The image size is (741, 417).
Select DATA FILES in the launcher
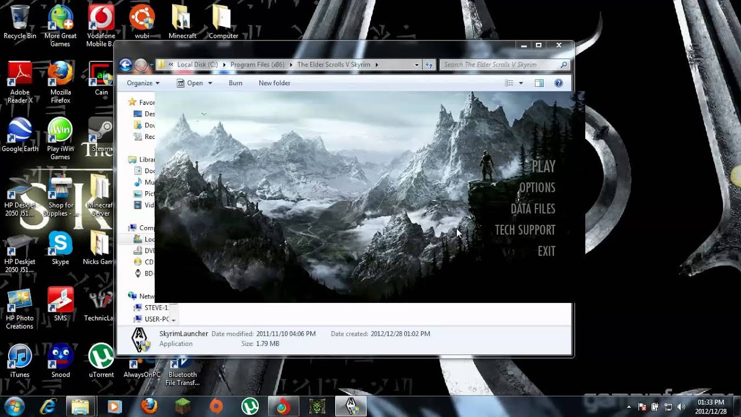[533, 209]
